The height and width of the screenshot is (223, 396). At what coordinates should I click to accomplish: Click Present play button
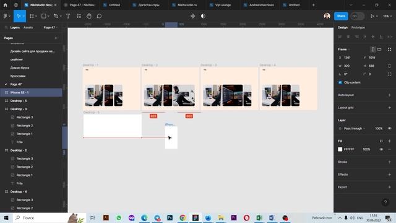372,16
